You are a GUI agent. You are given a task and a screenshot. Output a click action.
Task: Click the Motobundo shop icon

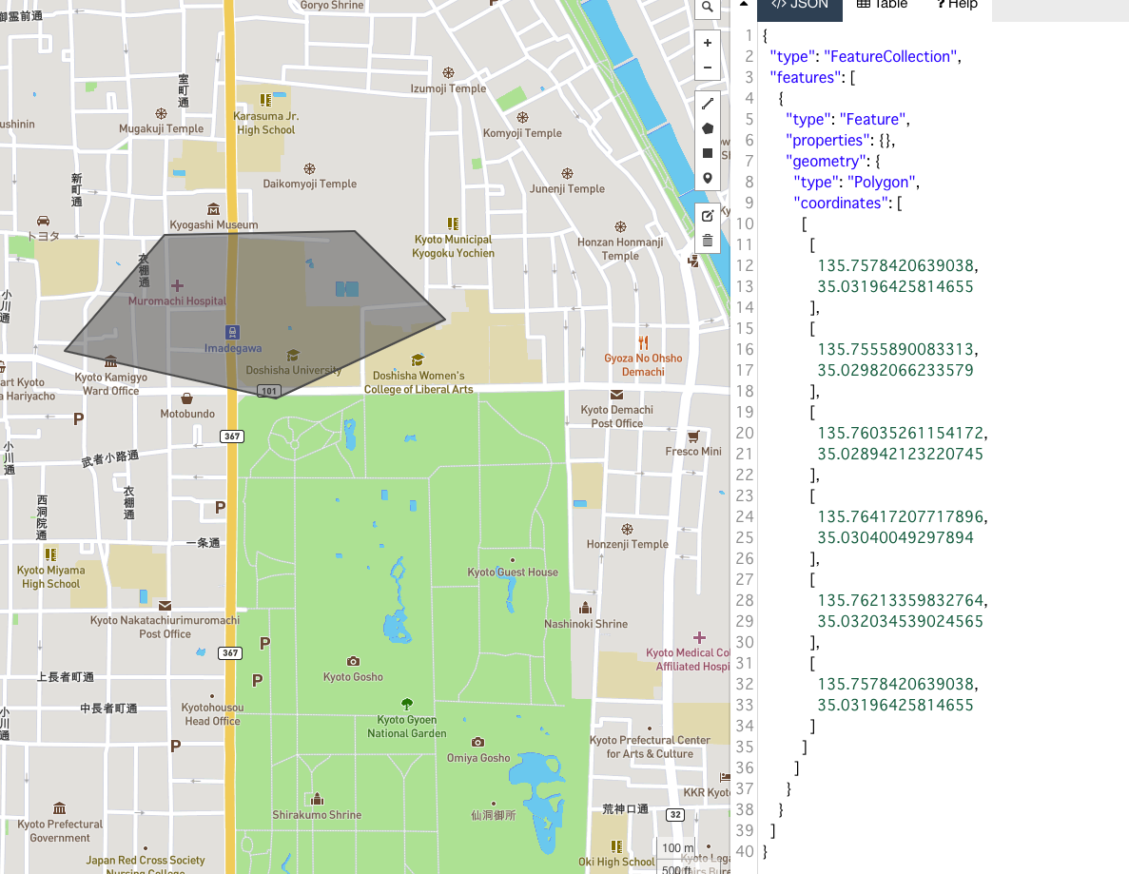pos(187,398)
